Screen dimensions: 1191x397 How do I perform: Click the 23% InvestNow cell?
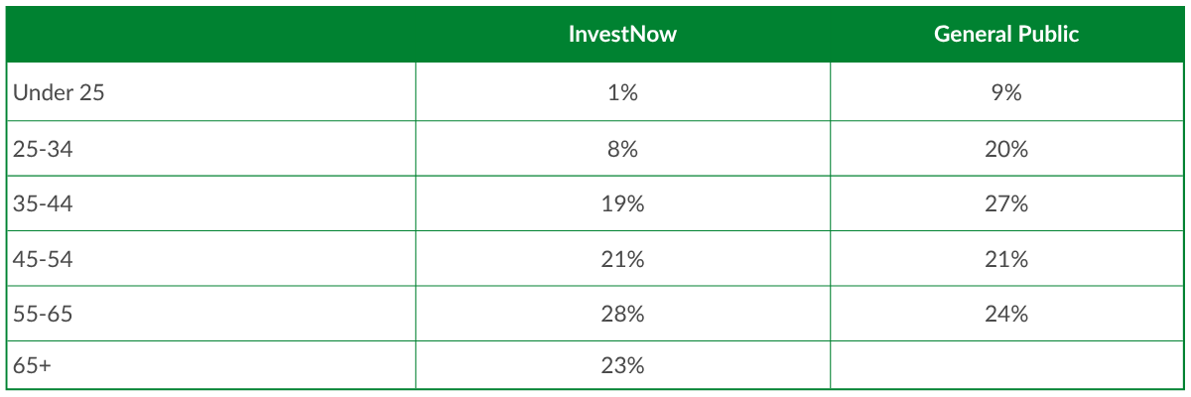click(622, 365)
